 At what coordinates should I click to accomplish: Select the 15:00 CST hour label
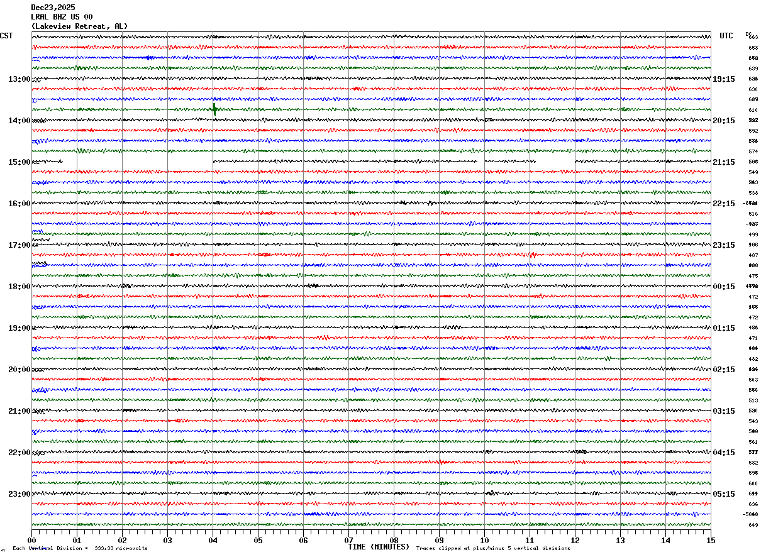coord(19,162)
